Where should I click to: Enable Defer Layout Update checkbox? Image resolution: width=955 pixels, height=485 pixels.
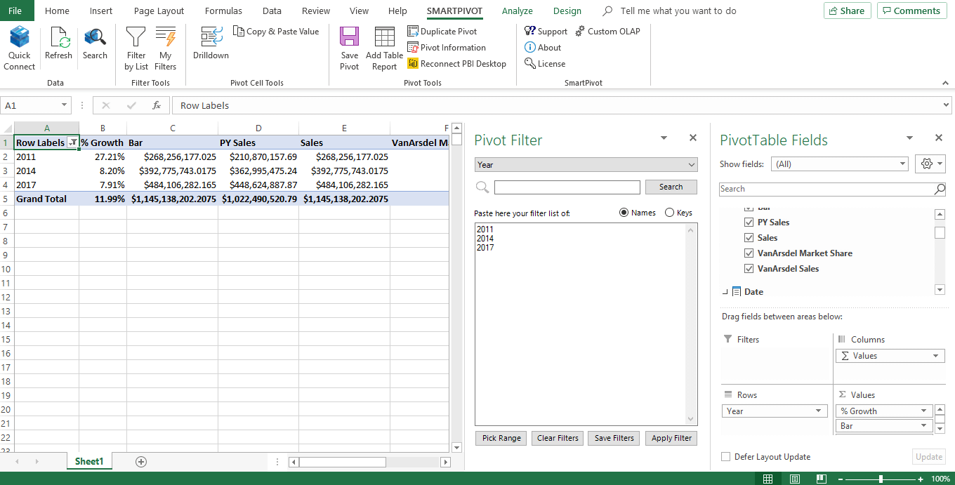726,457
